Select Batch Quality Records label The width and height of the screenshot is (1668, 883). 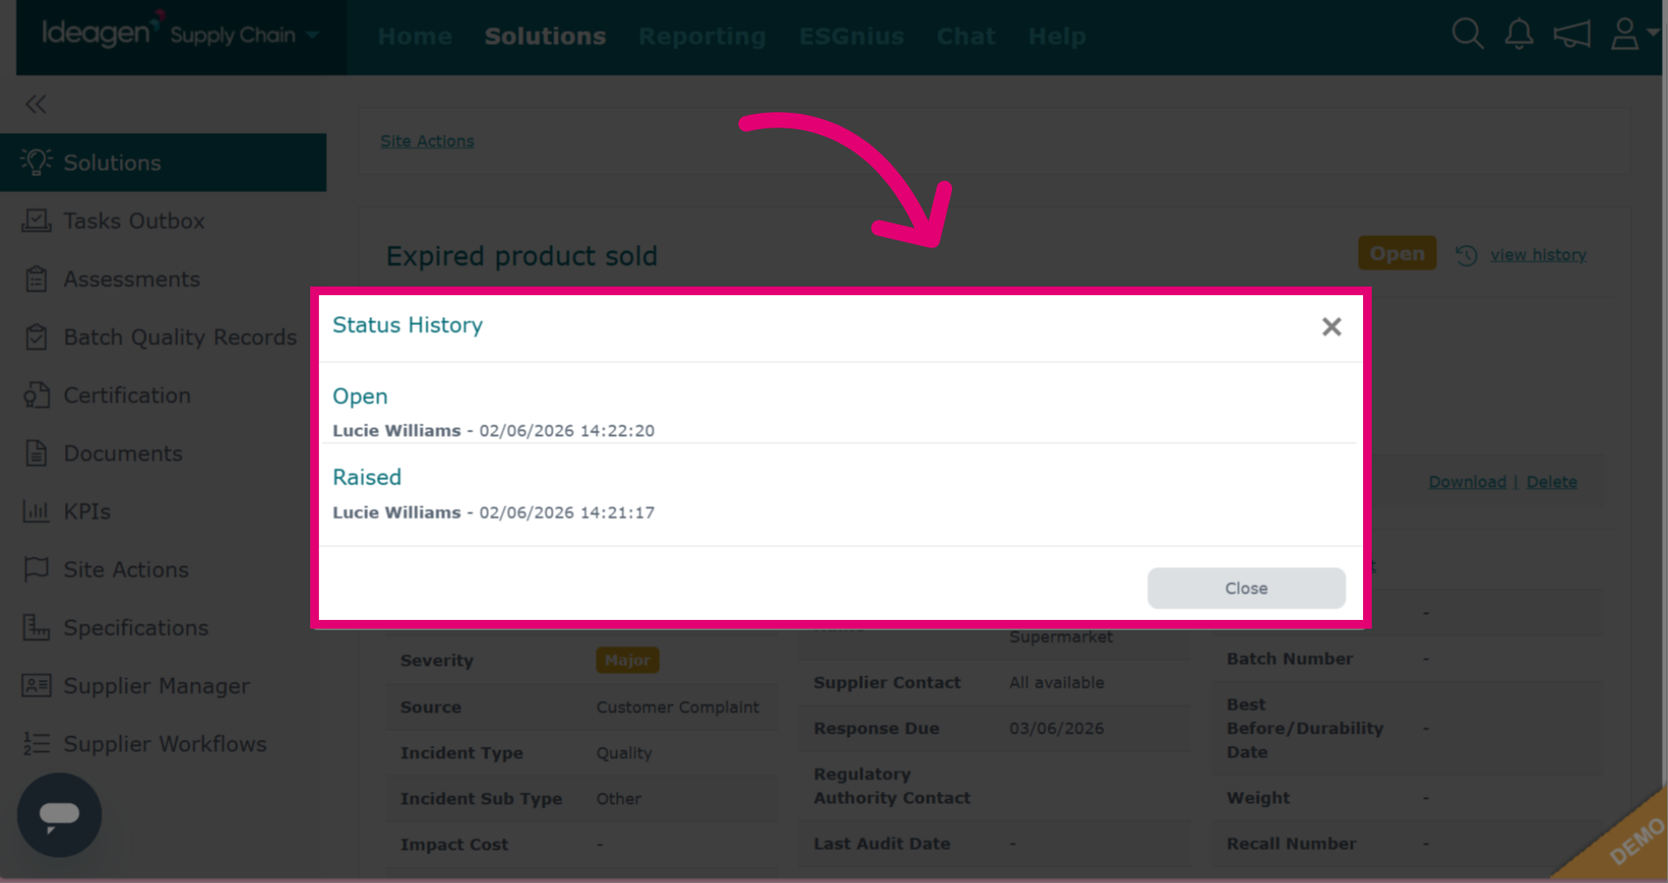click(x=180, y=337)
